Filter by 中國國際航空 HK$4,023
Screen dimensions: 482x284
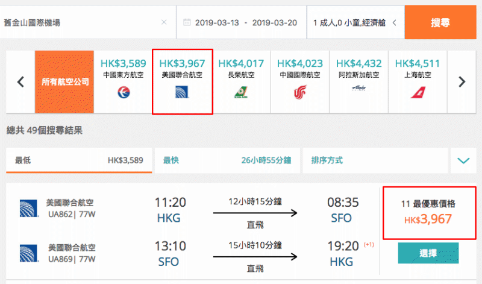tap(300, 82)
